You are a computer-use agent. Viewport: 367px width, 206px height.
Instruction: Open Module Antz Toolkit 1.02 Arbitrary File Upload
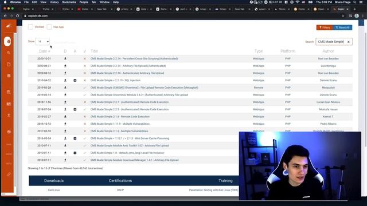(x=130, y=145)
